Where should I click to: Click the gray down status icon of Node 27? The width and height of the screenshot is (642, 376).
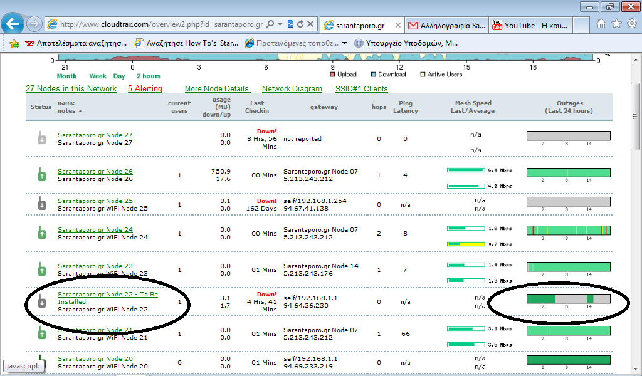pos(42,137)
